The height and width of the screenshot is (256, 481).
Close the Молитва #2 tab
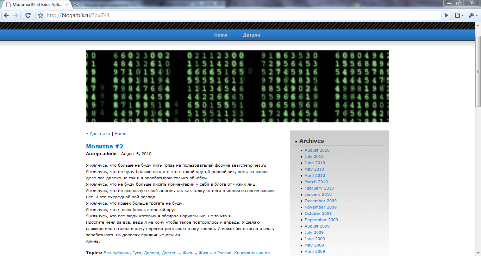(68, 5)
